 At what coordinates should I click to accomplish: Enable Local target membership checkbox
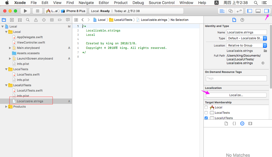pos(206,107)
